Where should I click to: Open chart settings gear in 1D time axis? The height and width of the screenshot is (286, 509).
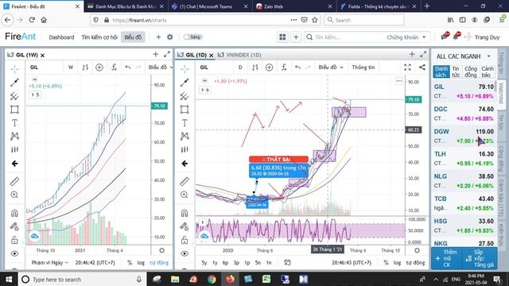[x=417, y=250]
